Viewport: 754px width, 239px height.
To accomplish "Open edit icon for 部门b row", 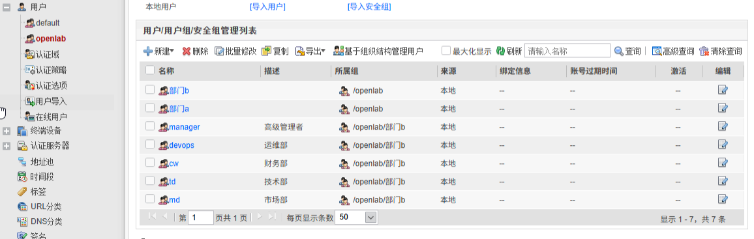I will click(722, 90).
